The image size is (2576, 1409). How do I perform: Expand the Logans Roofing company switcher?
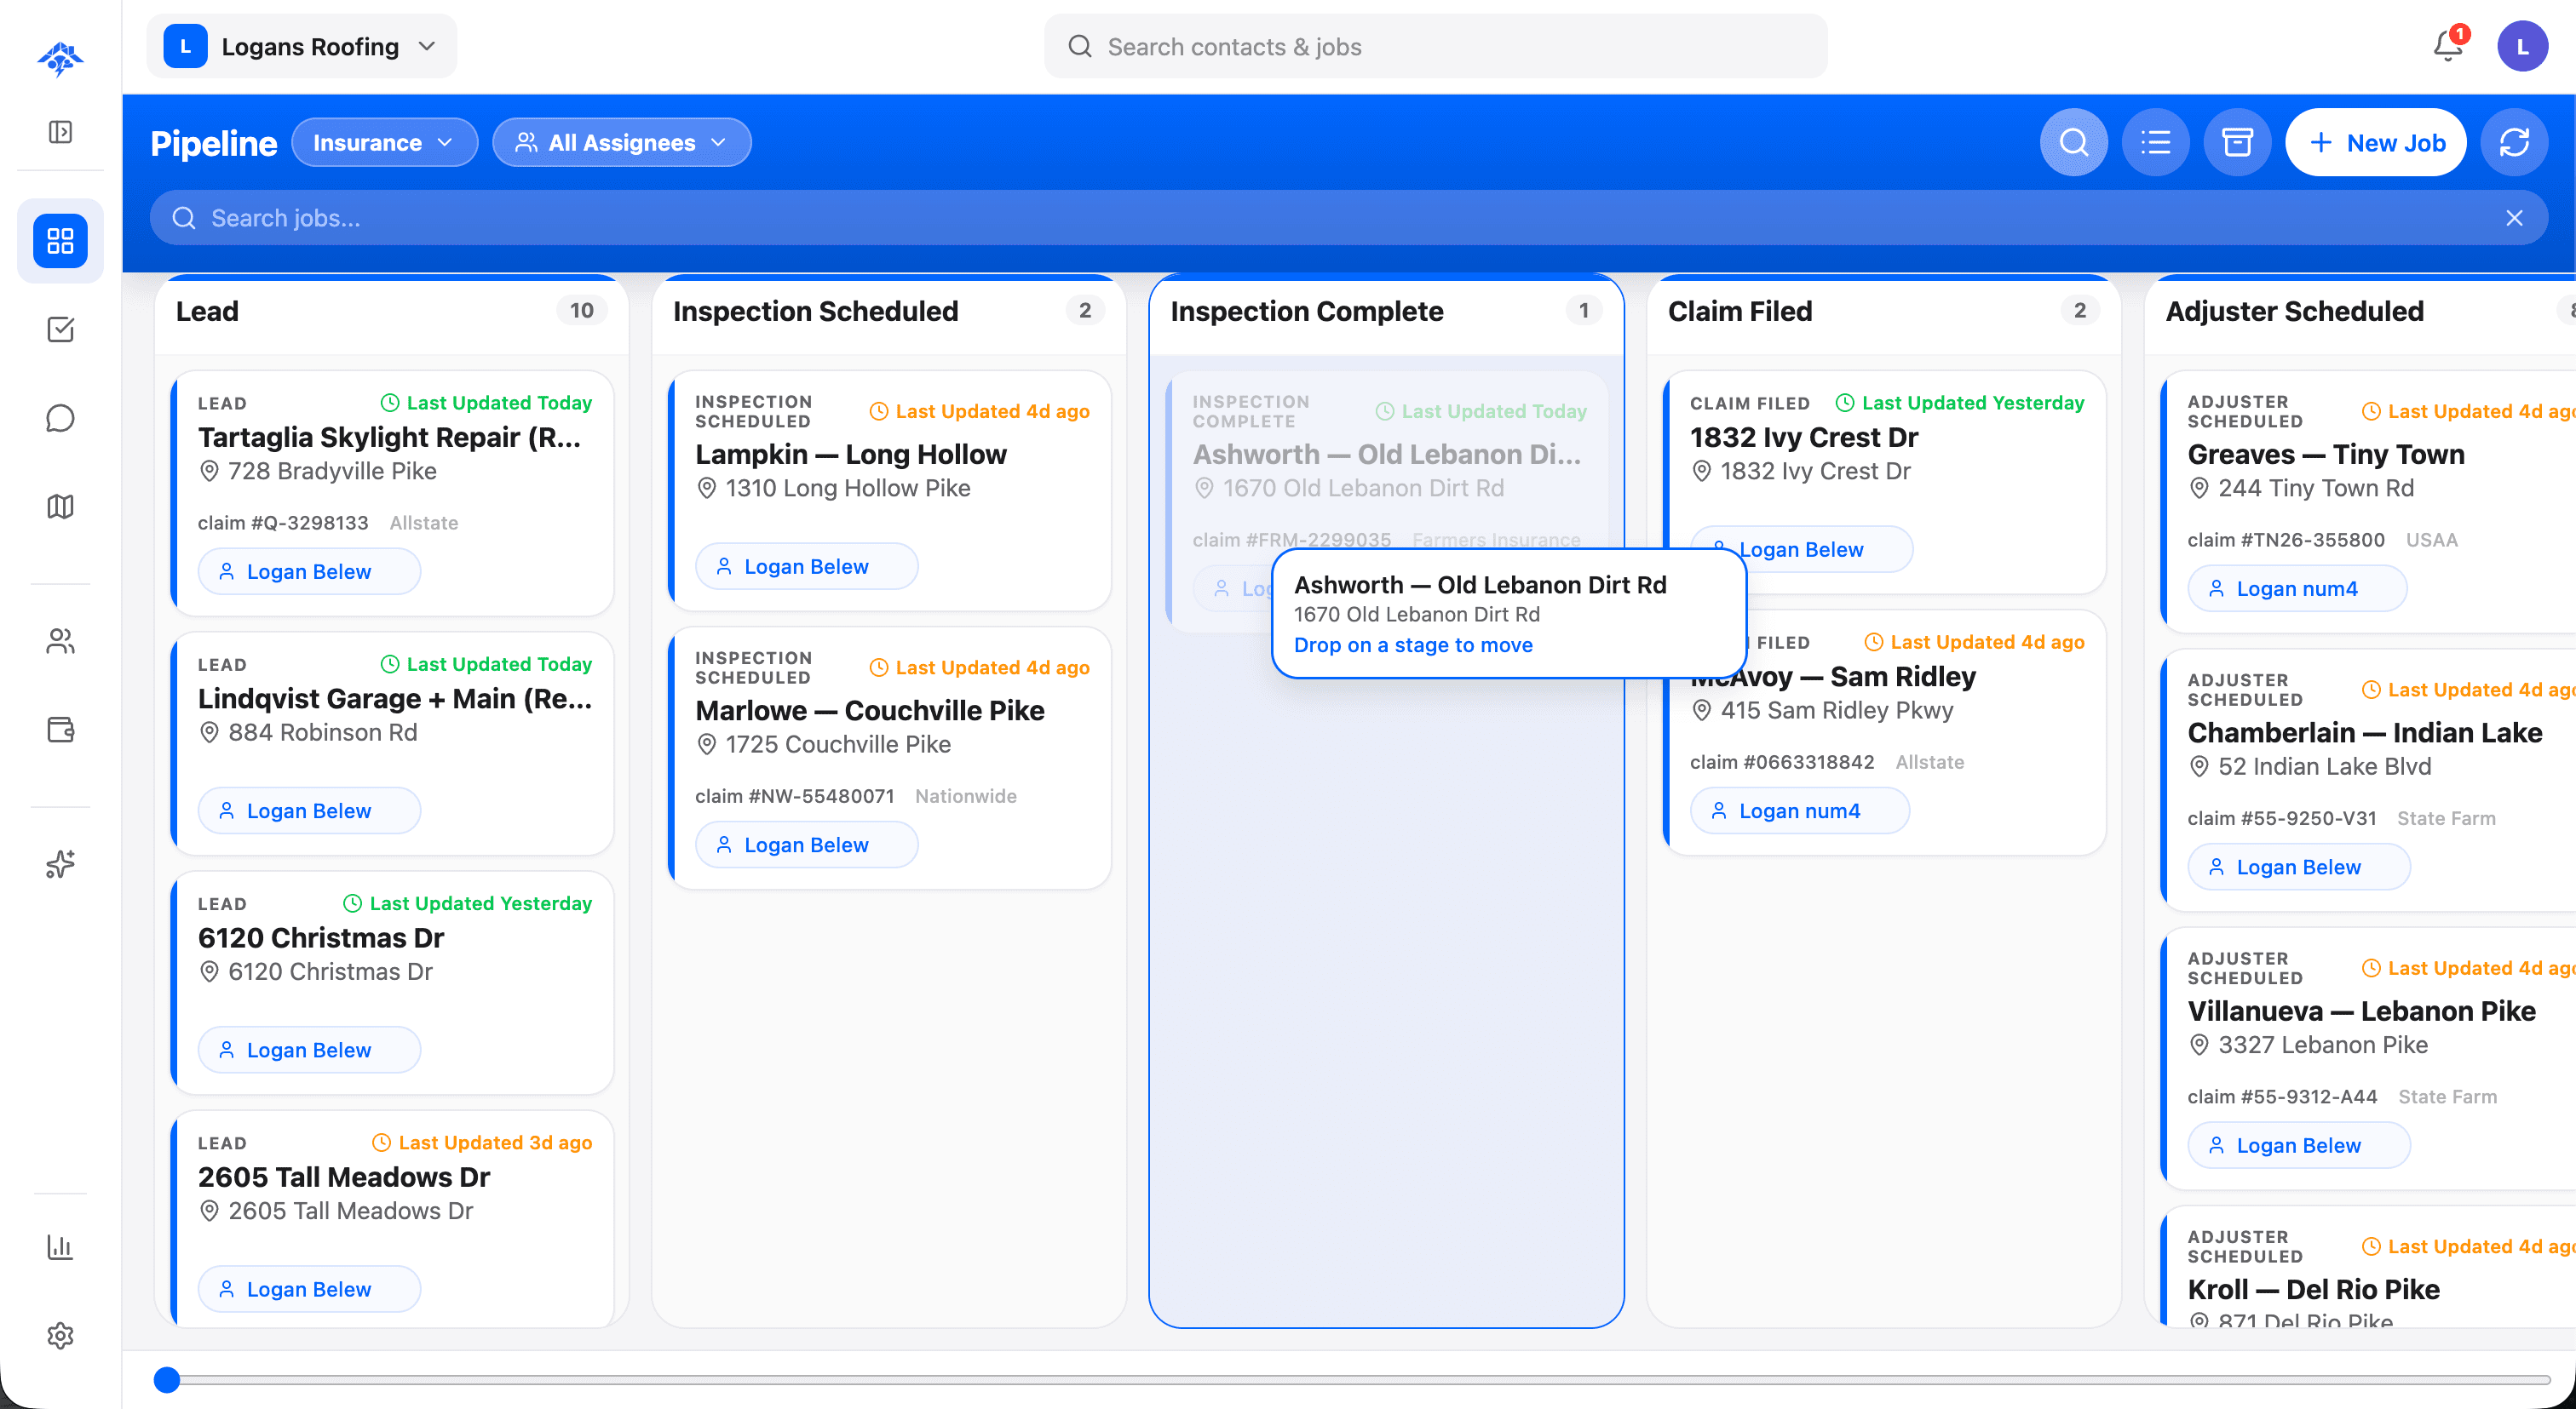(301, 46)
